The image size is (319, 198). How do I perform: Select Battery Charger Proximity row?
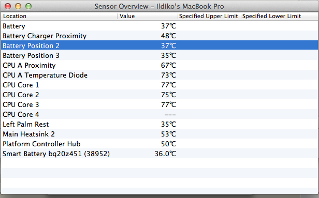160,36
